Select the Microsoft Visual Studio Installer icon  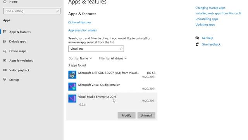click(72, 86)
